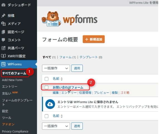Viewport: 159px width, 134px height.
Task: Click the pushpin icon beside 投稿
Action: click(3, 16)
